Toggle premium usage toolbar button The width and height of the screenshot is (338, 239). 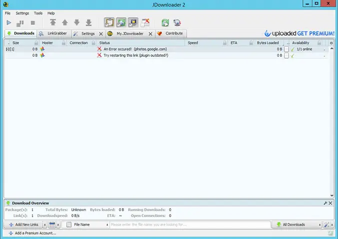coord(133,22)
